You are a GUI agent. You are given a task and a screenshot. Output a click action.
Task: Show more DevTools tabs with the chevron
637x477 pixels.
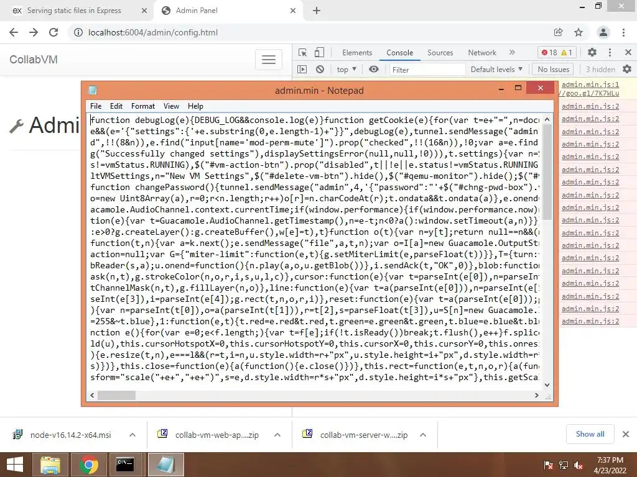pyautogui.click(x=512, y=52)
